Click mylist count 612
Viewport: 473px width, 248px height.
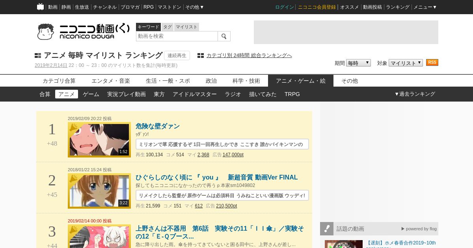coord(199,206)
